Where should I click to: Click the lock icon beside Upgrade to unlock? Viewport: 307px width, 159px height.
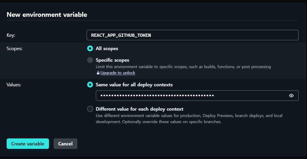tap(98, 73)
